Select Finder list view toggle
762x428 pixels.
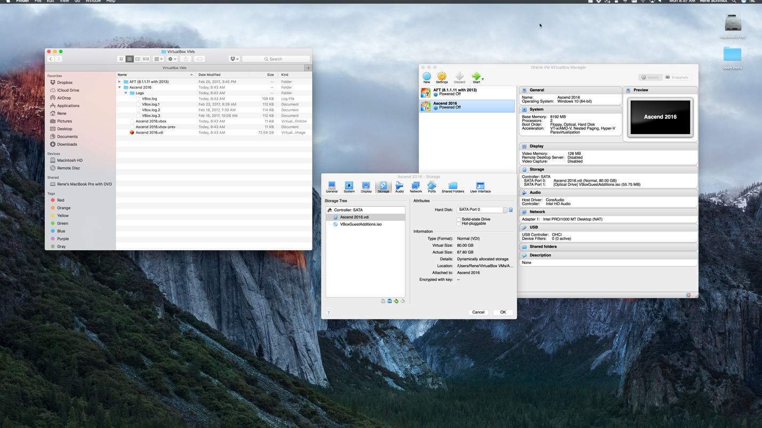point(130,59)
